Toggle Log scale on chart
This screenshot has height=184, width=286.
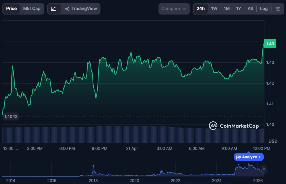pos(264,9)
